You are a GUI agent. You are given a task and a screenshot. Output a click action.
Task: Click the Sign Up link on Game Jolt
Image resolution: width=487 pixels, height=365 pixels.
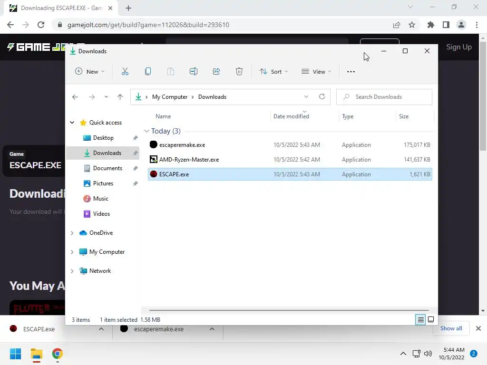coord(459,47)
